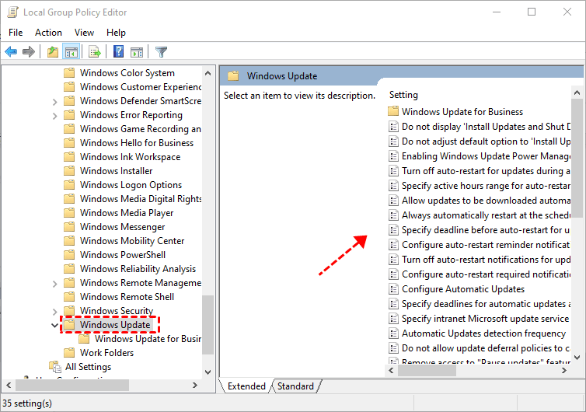Select Windows Update in the tree
Image resolution: width=586 pixels, height=412 pixels.
coord(115,324)
